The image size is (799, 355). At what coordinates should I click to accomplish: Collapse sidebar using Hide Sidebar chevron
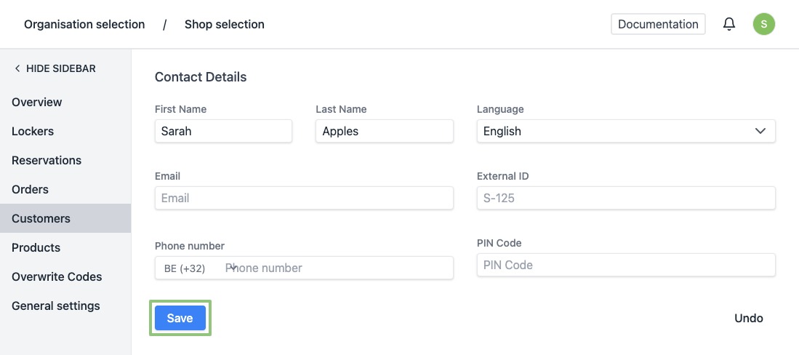17,68
